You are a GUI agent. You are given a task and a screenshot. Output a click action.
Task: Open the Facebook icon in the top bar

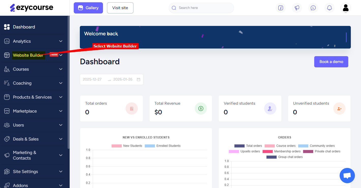click(x=280, y=8)
